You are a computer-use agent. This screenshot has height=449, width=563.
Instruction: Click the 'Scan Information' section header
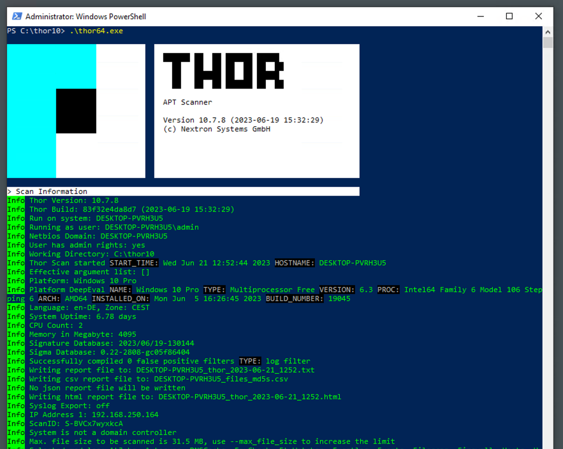[x=51, y=191]
